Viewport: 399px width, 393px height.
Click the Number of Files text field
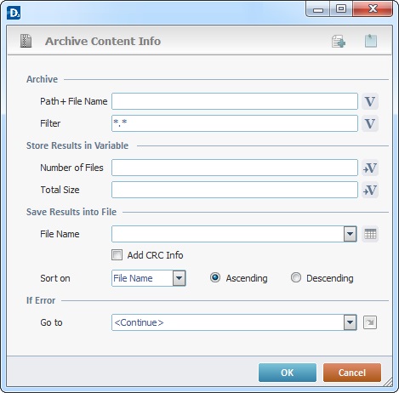(x=235, y=168)
